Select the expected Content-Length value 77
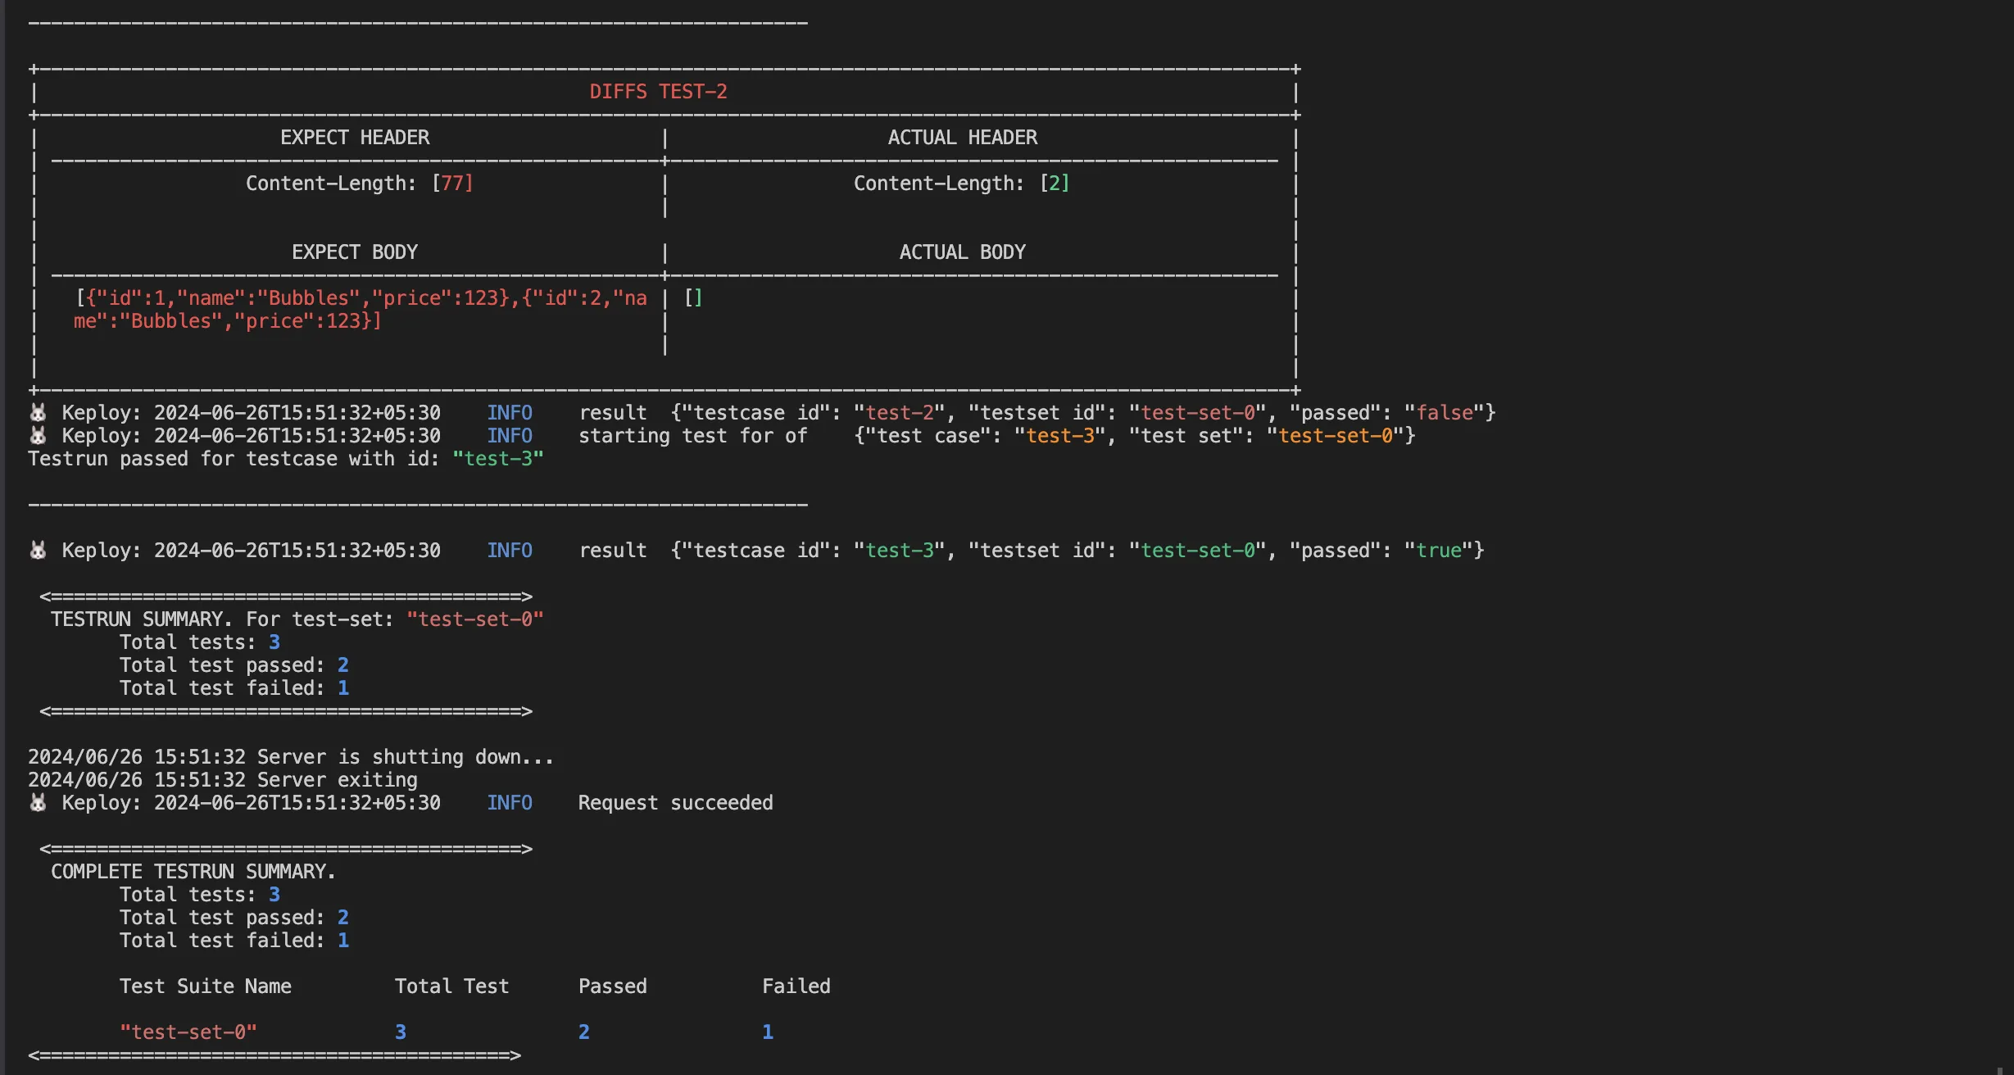Viewport: 2014px width, 1075px height. 452,184
